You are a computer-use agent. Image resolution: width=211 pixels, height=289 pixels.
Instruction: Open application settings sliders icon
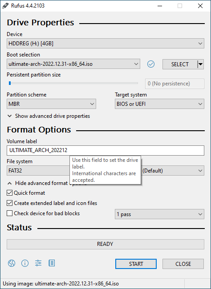[38, 263]
